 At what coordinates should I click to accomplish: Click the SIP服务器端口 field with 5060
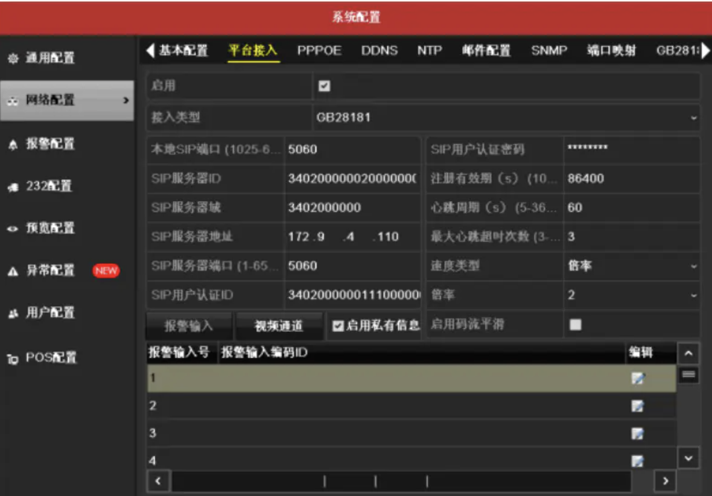tap(352, 265)
